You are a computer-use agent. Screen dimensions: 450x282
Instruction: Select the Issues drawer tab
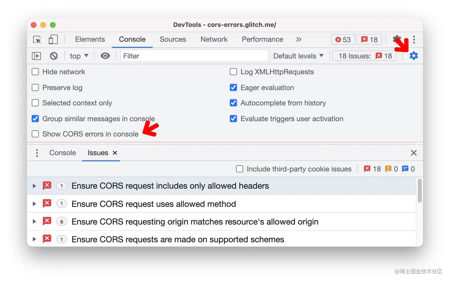(x=98, y=153)
